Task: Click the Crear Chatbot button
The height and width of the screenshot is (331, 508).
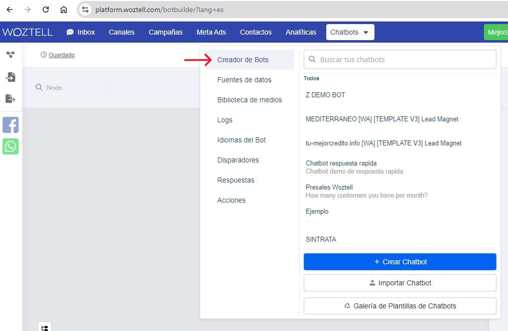Action: pos(400,262)
